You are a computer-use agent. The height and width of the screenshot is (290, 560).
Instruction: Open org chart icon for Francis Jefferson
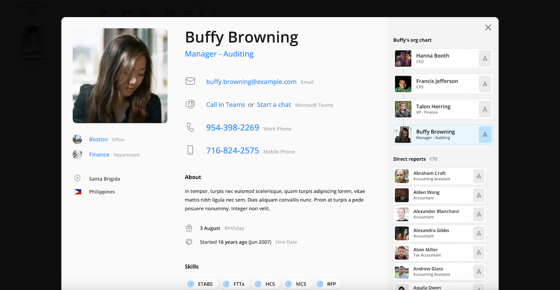pyautogui.click(x=485, y=84)
